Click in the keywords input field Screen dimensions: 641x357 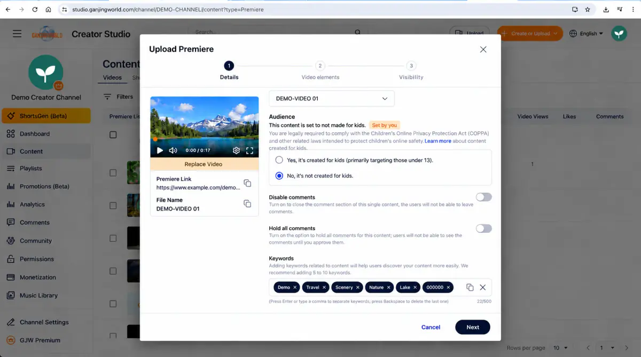(380, 287)
